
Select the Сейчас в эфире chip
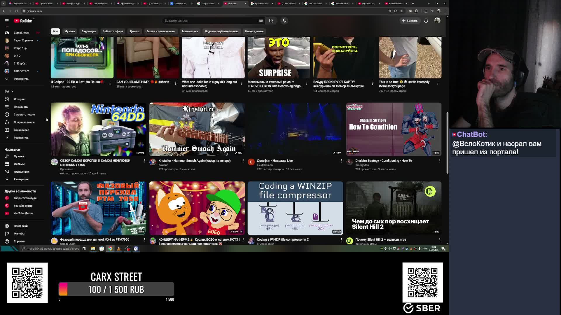112,32
